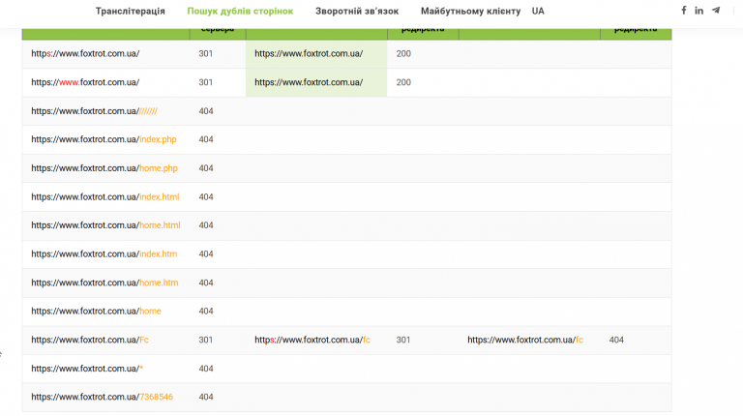Click the 404 code in /home row
This screenshot has width=743, height=416.
[206, 311]
